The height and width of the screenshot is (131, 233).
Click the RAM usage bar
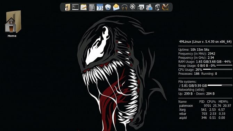(x=232, y=62)
